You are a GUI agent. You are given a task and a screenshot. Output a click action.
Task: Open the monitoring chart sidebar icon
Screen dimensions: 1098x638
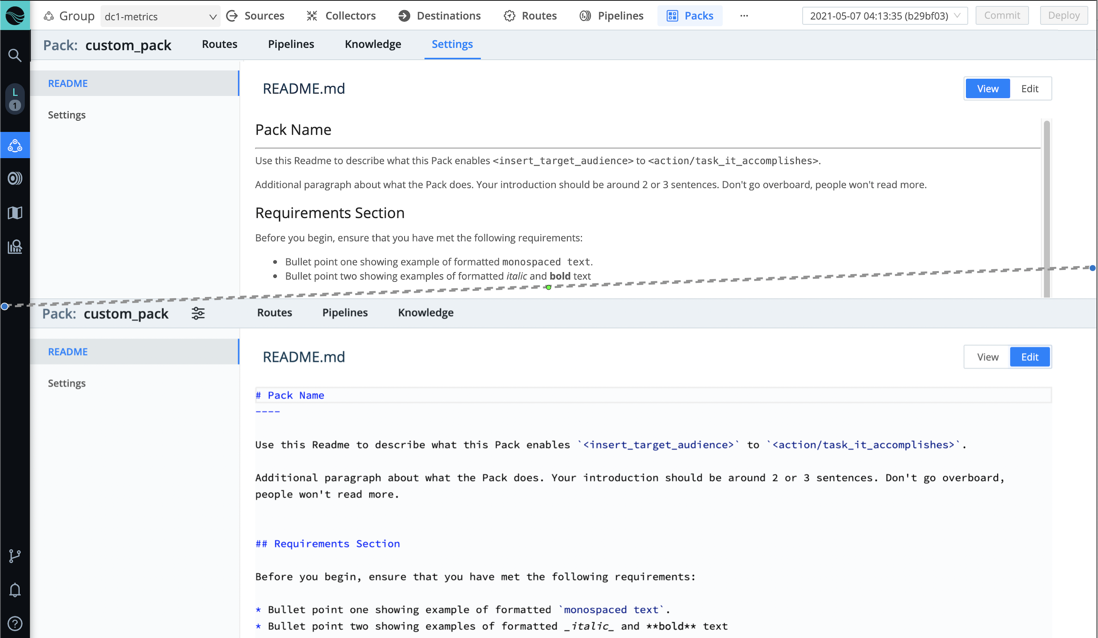(15, 247)
